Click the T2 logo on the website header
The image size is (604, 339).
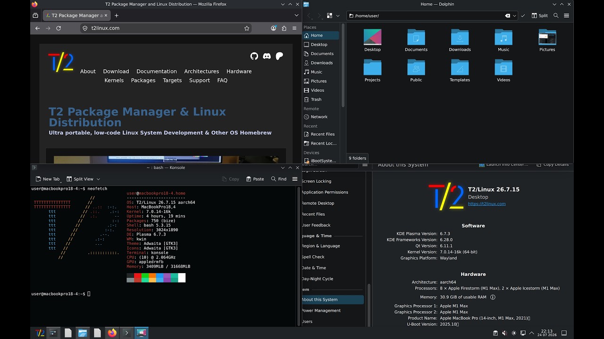pos(61,62)
